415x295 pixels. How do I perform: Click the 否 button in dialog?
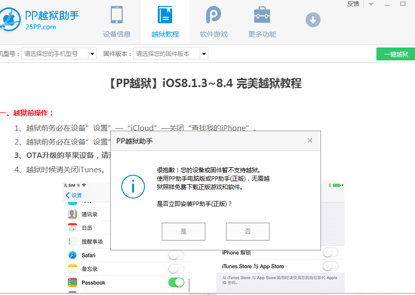pyautogui.click(x=248, y=232)
